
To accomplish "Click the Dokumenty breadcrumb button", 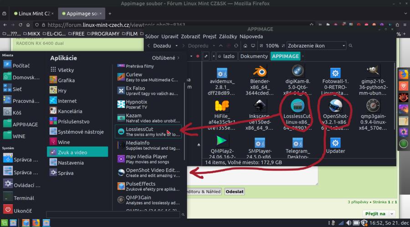I will coord(254,56).
